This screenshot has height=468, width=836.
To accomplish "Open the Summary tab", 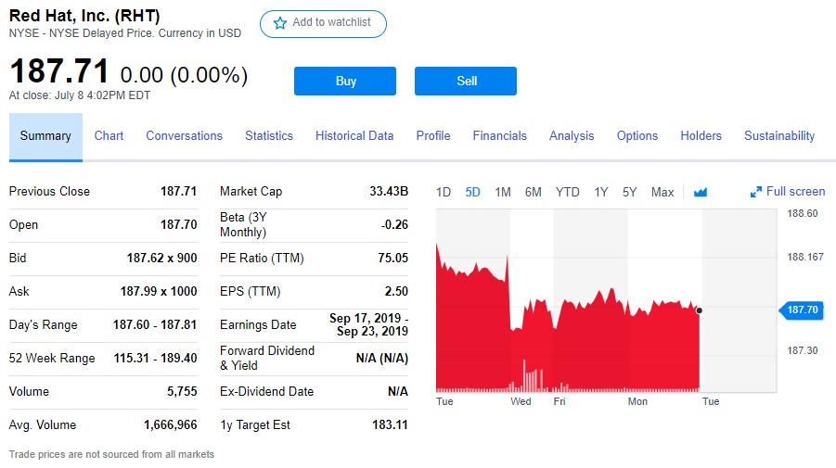I will point(45,136).
